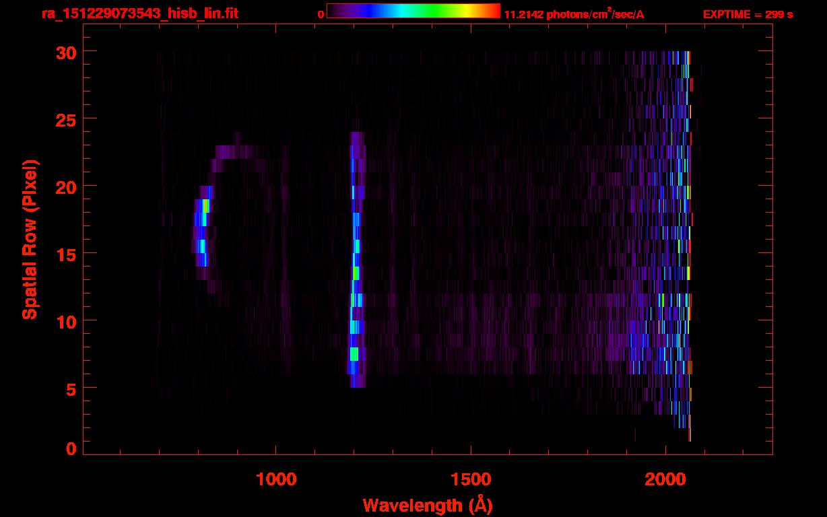
Task: Click the '0' minimum label of color bar
Action: click(321, 15)
